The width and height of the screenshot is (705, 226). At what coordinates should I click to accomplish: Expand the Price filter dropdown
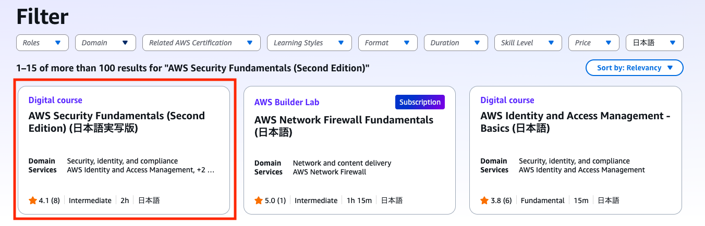594,43
